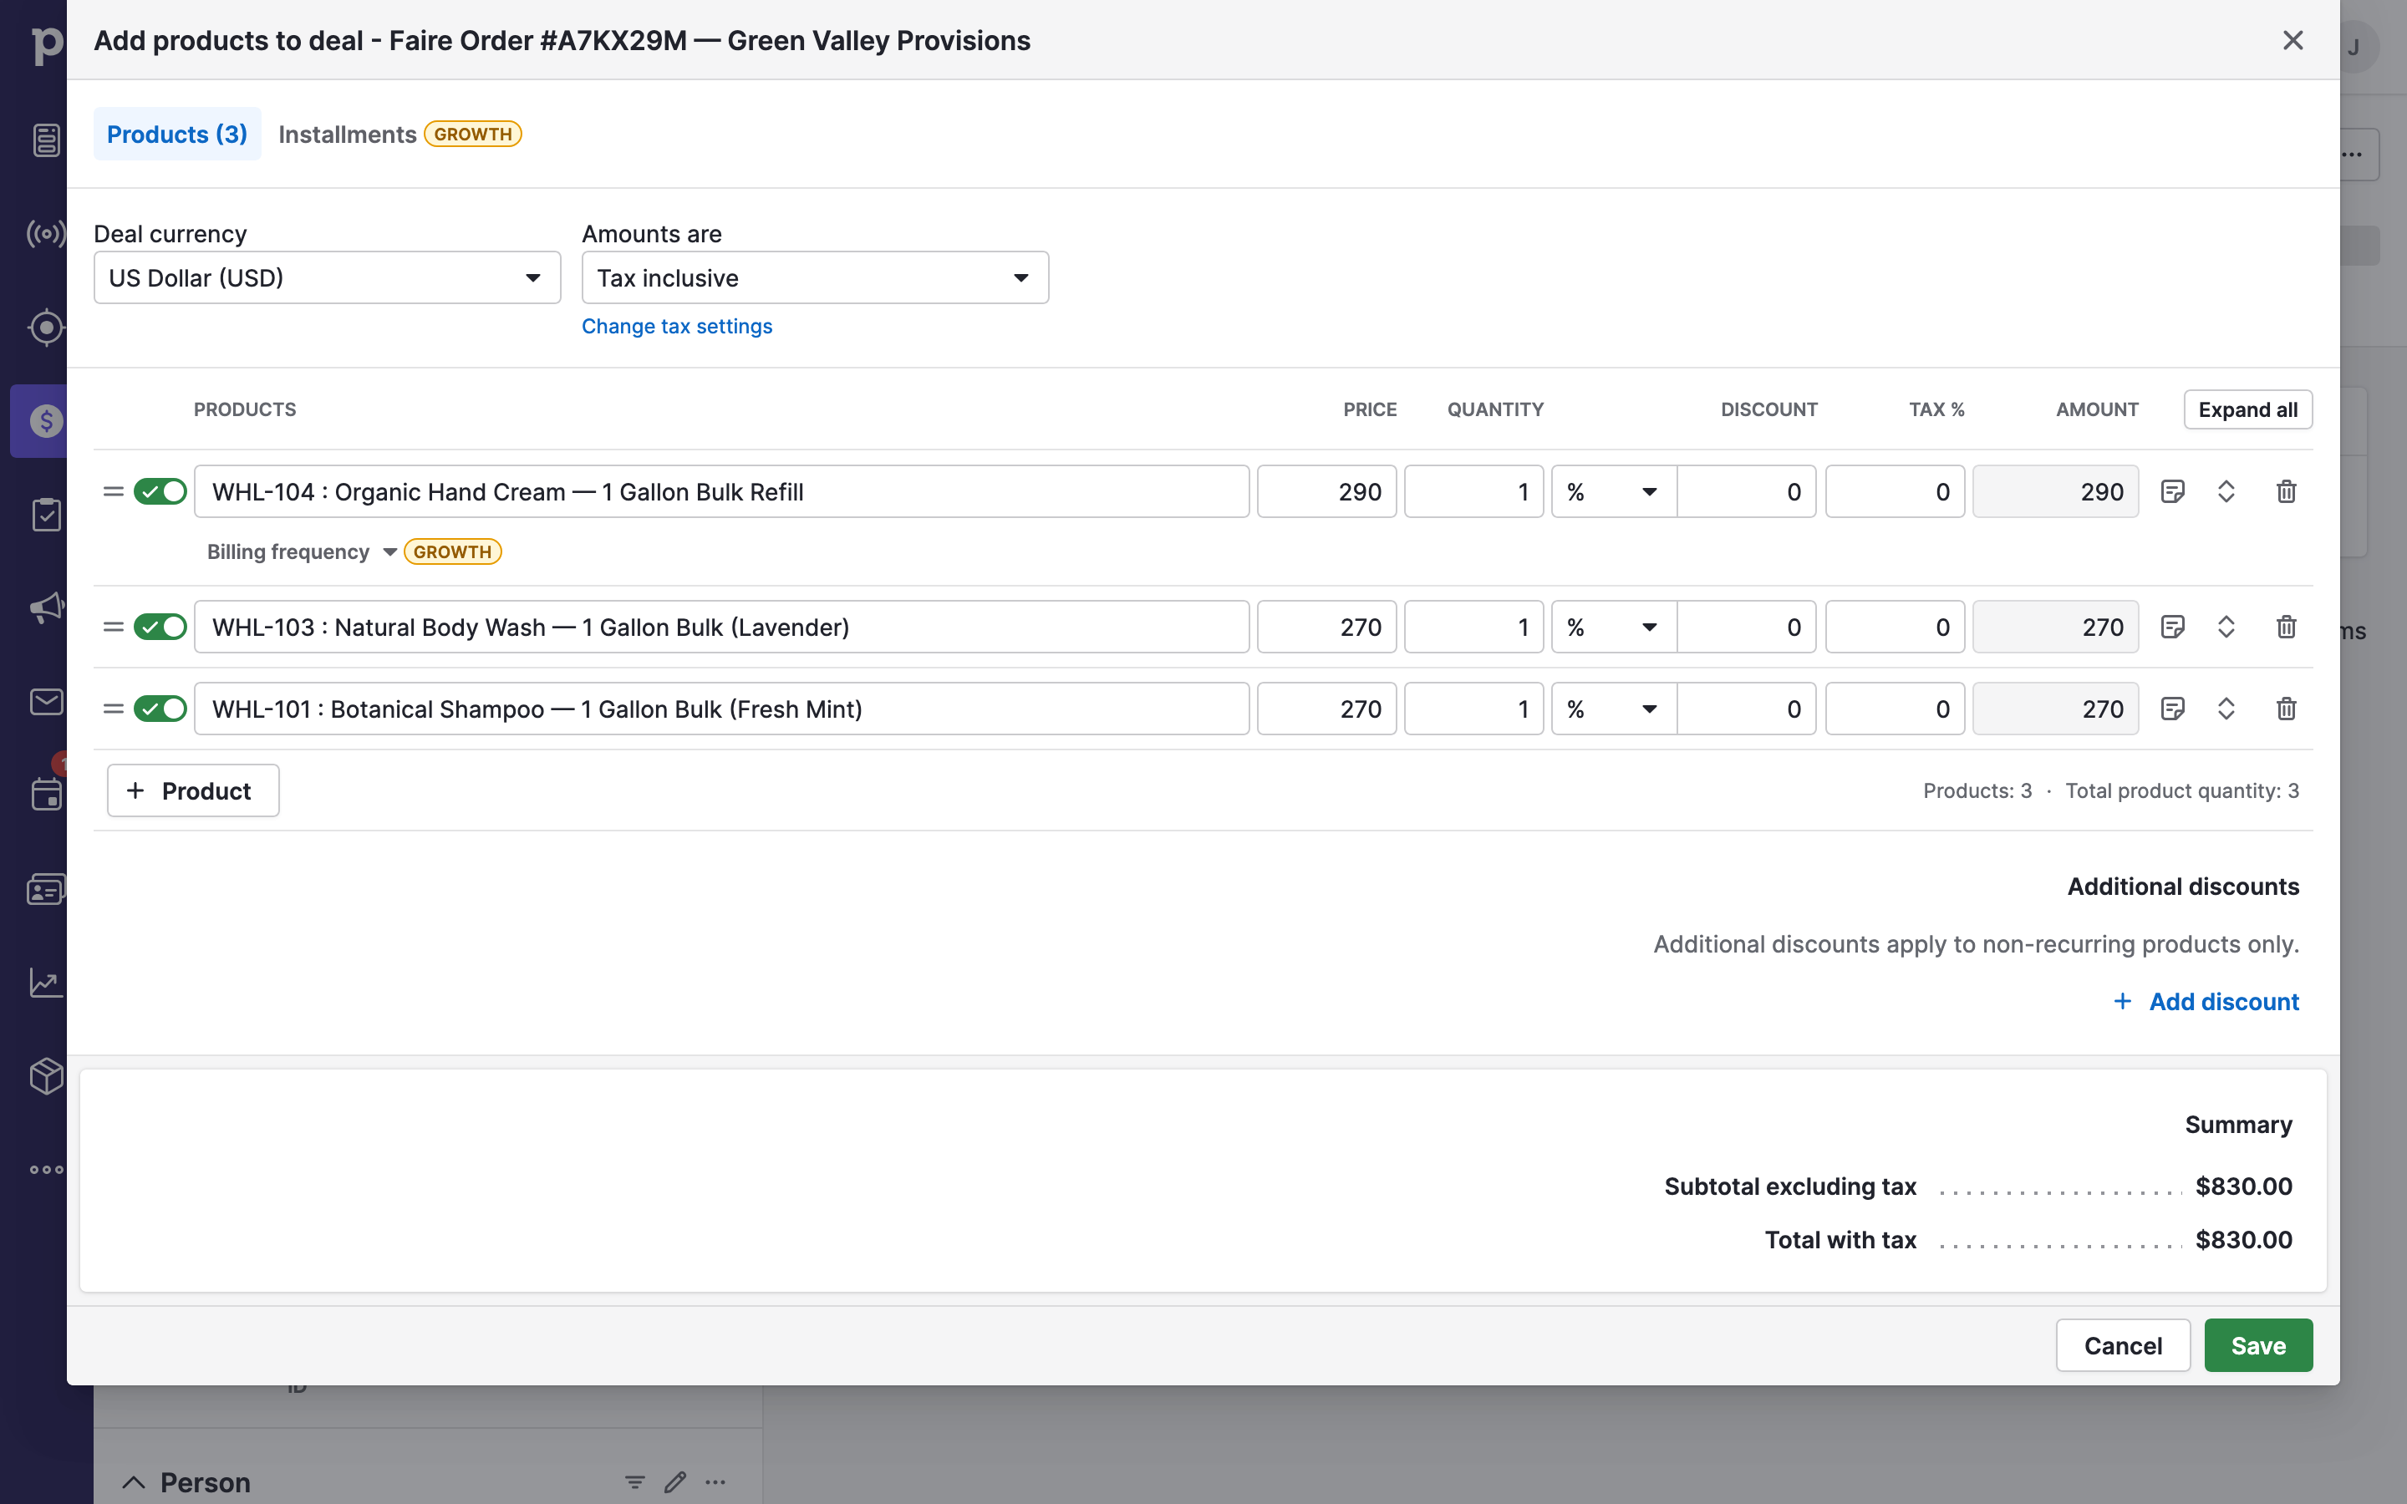Open the Deal currency dropdown

tap(328, 277)
